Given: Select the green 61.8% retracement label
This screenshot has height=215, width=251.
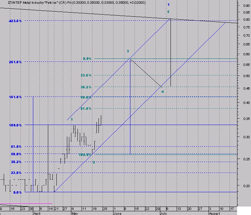Looking at the screenshot, I should 86,109.
